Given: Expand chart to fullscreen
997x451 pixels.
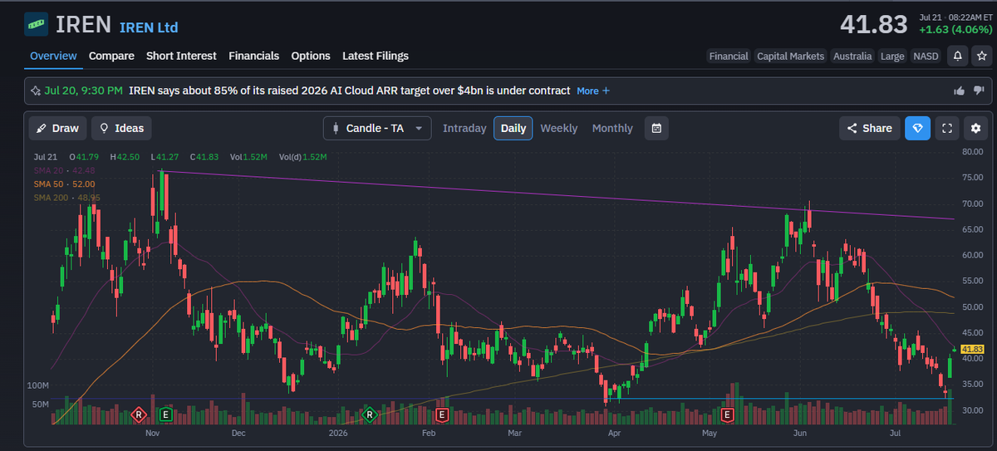Looking at the screenshot, I should pos(947,128).
